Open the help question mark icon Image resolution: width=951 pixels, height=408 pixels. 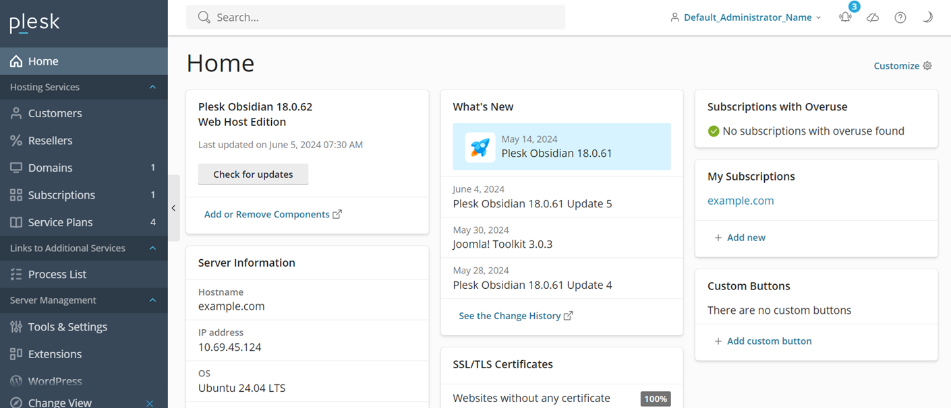[x=900, y=18]
